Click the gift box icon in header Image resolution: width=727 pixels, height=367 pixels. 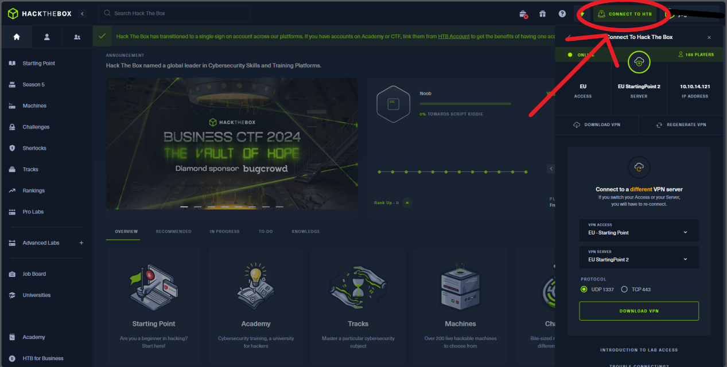point(542,14)
